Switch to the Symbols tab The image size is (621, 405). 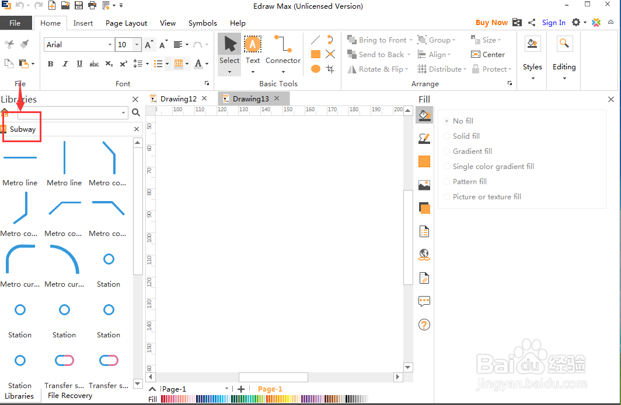[x=203, y=23]
